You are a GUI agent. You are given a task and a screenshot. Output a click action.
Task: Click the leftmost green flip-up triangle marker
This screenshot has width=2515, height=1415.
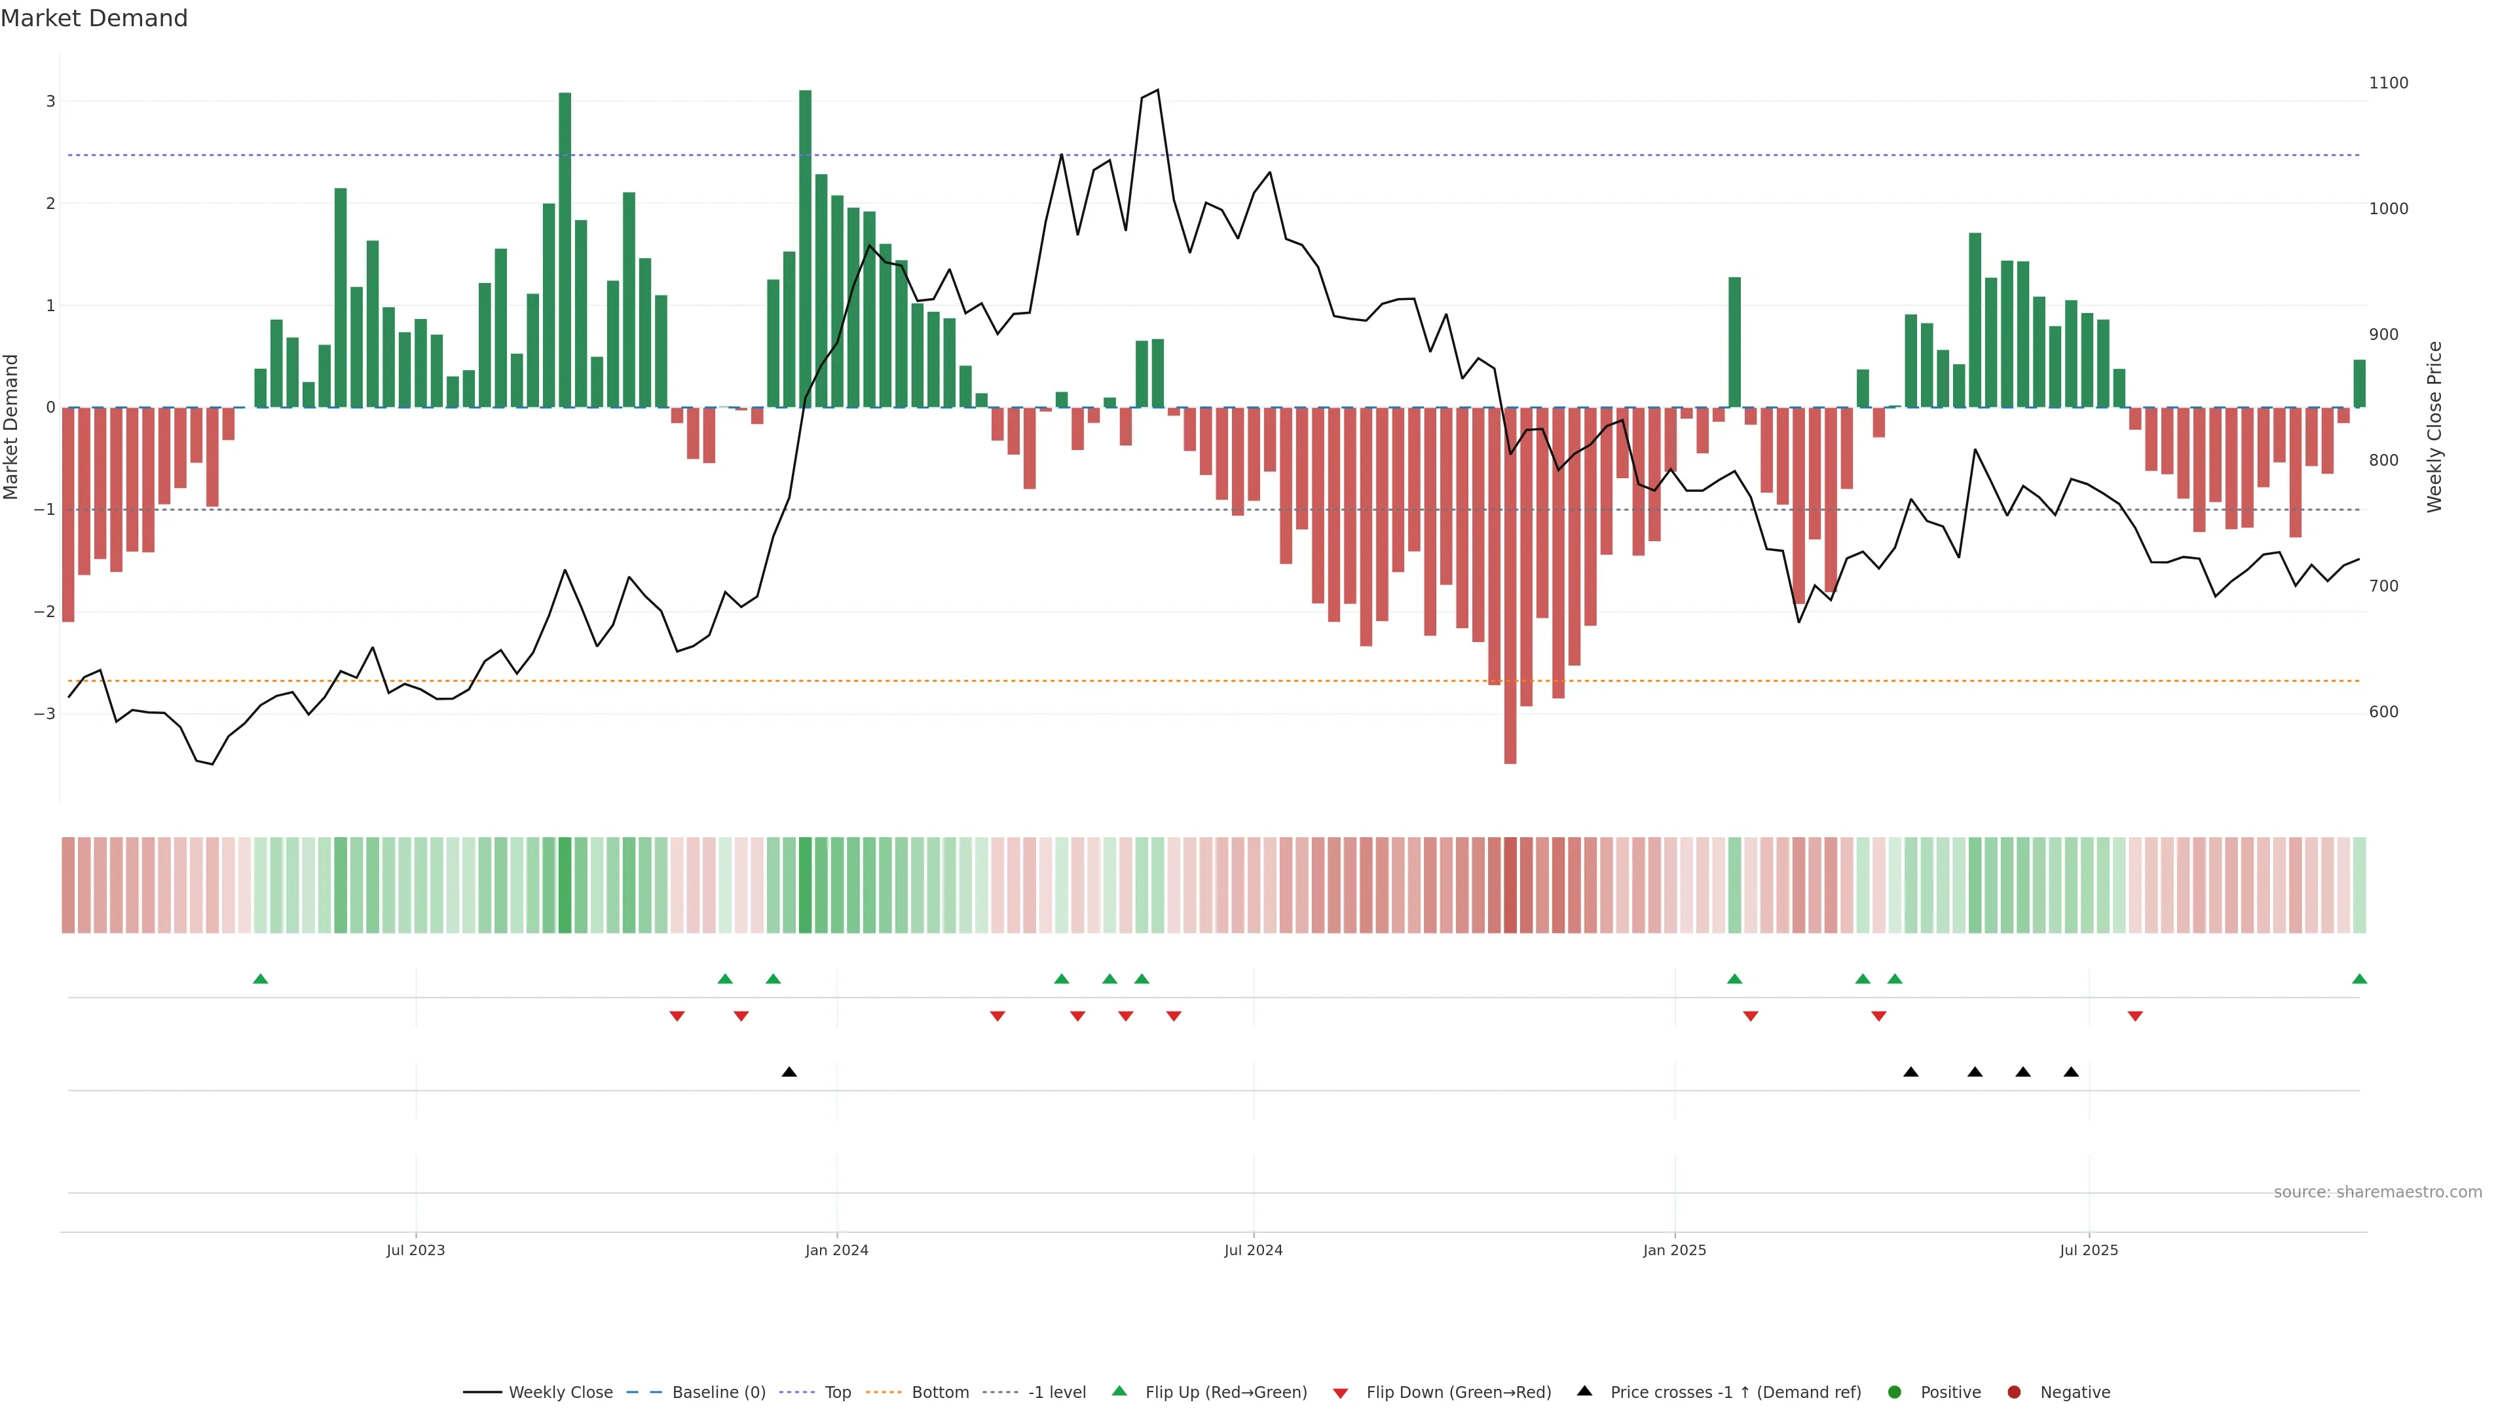[x=260, y=979]
